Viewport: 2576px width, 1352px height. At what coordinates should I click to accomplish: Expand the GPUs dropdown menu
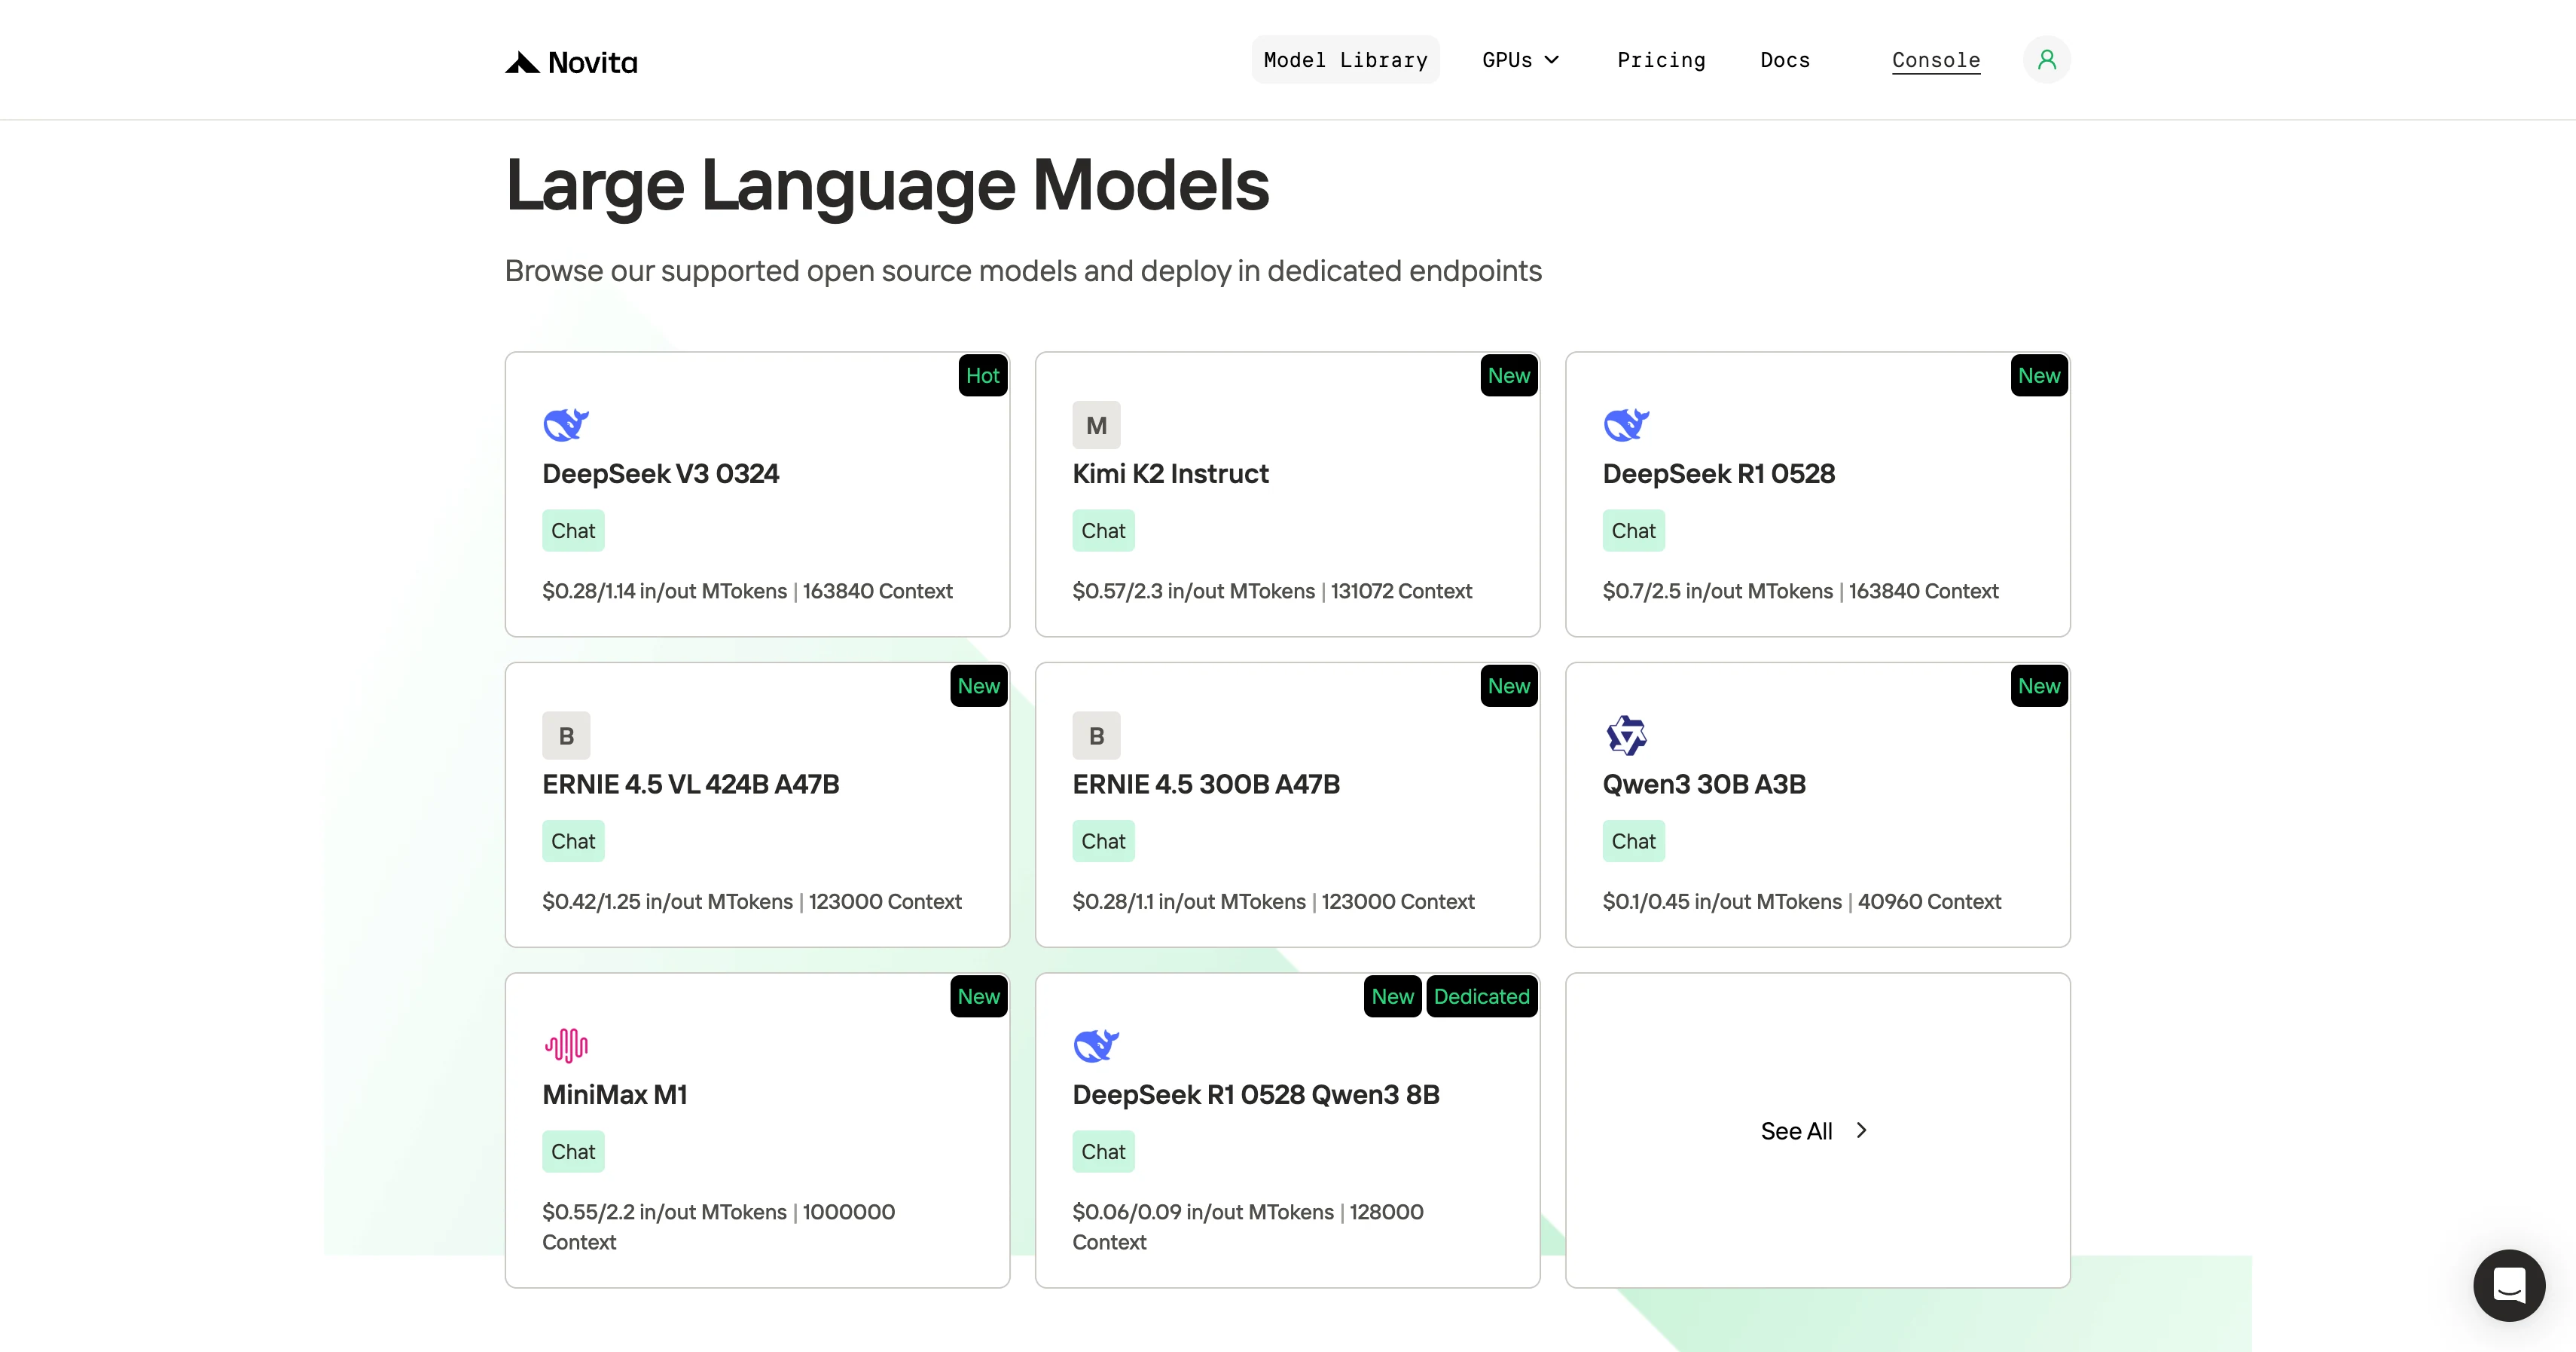1520,60
